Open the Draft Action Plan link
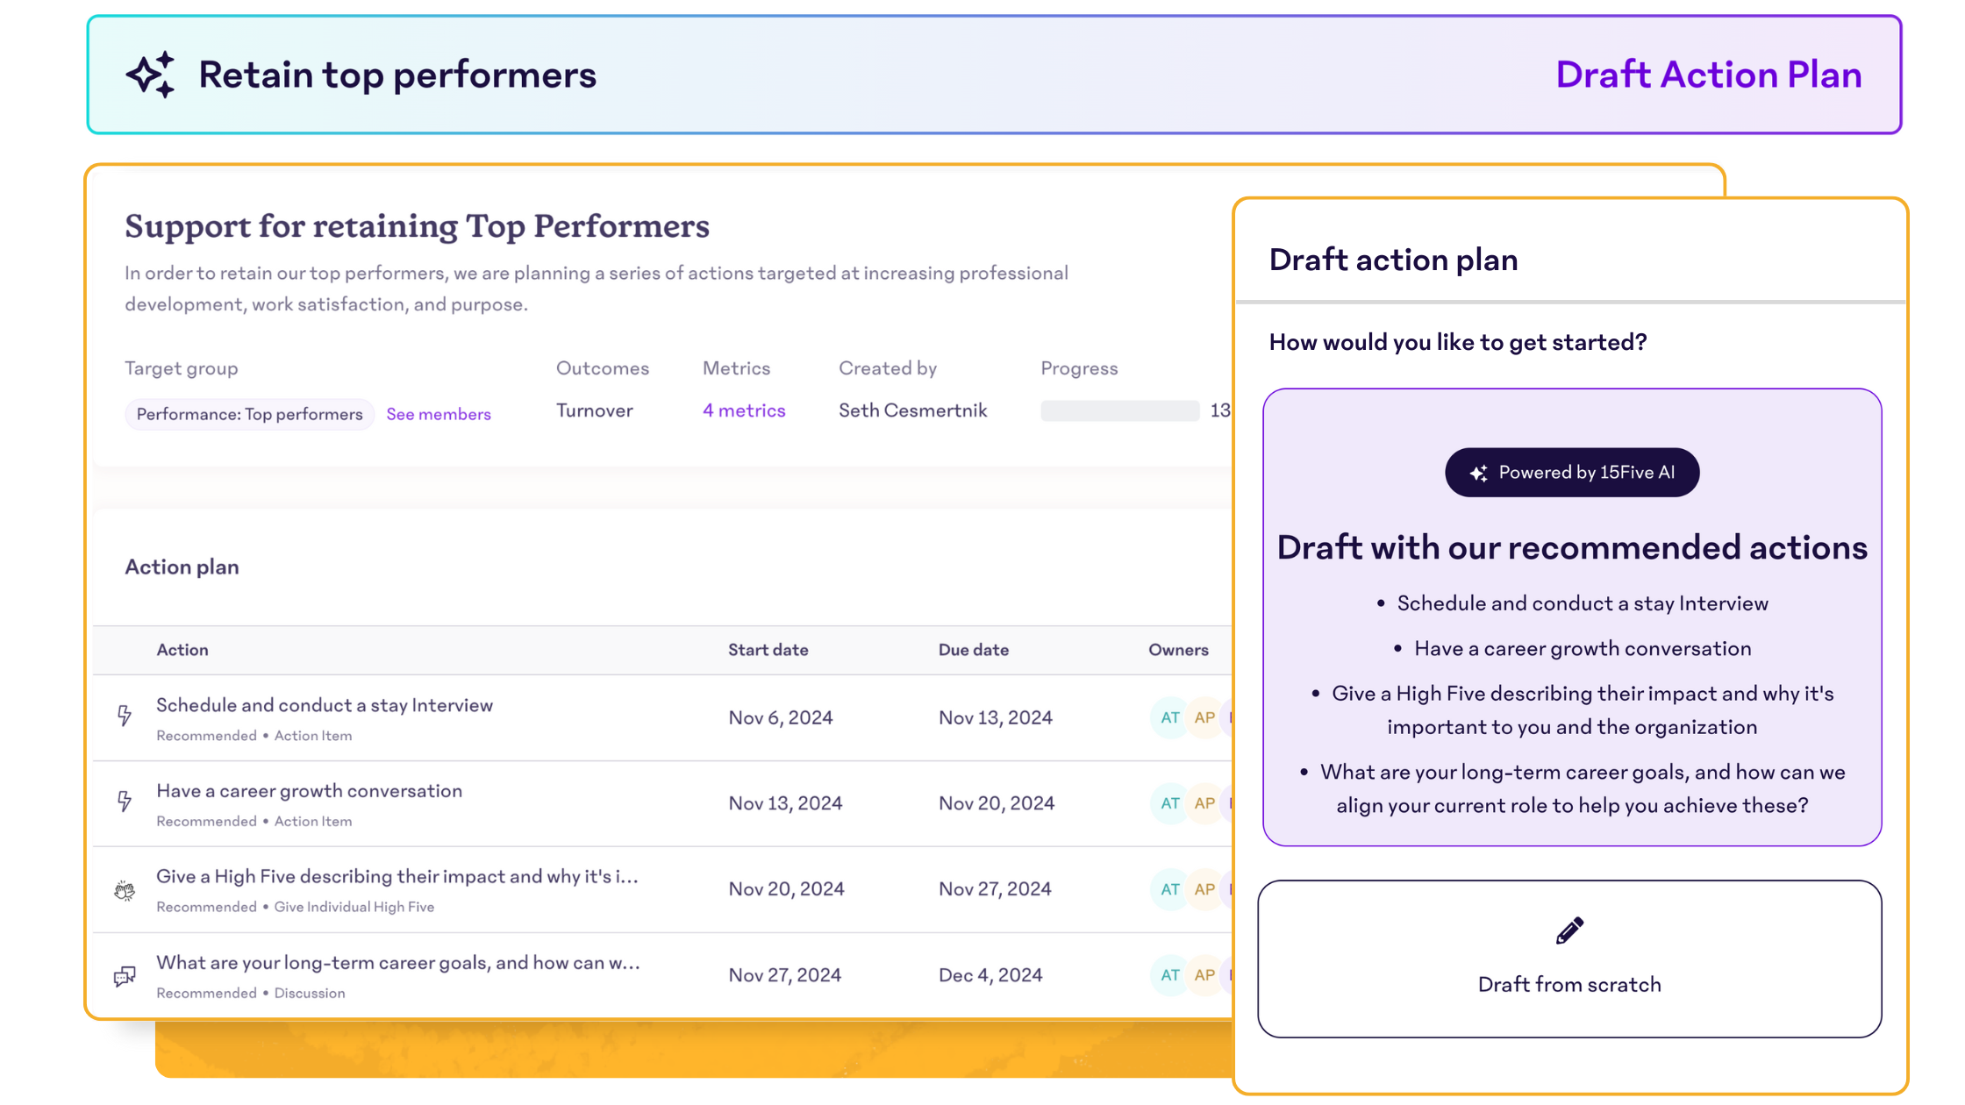1965x1105 pixels. click(x=1709, y=75)
